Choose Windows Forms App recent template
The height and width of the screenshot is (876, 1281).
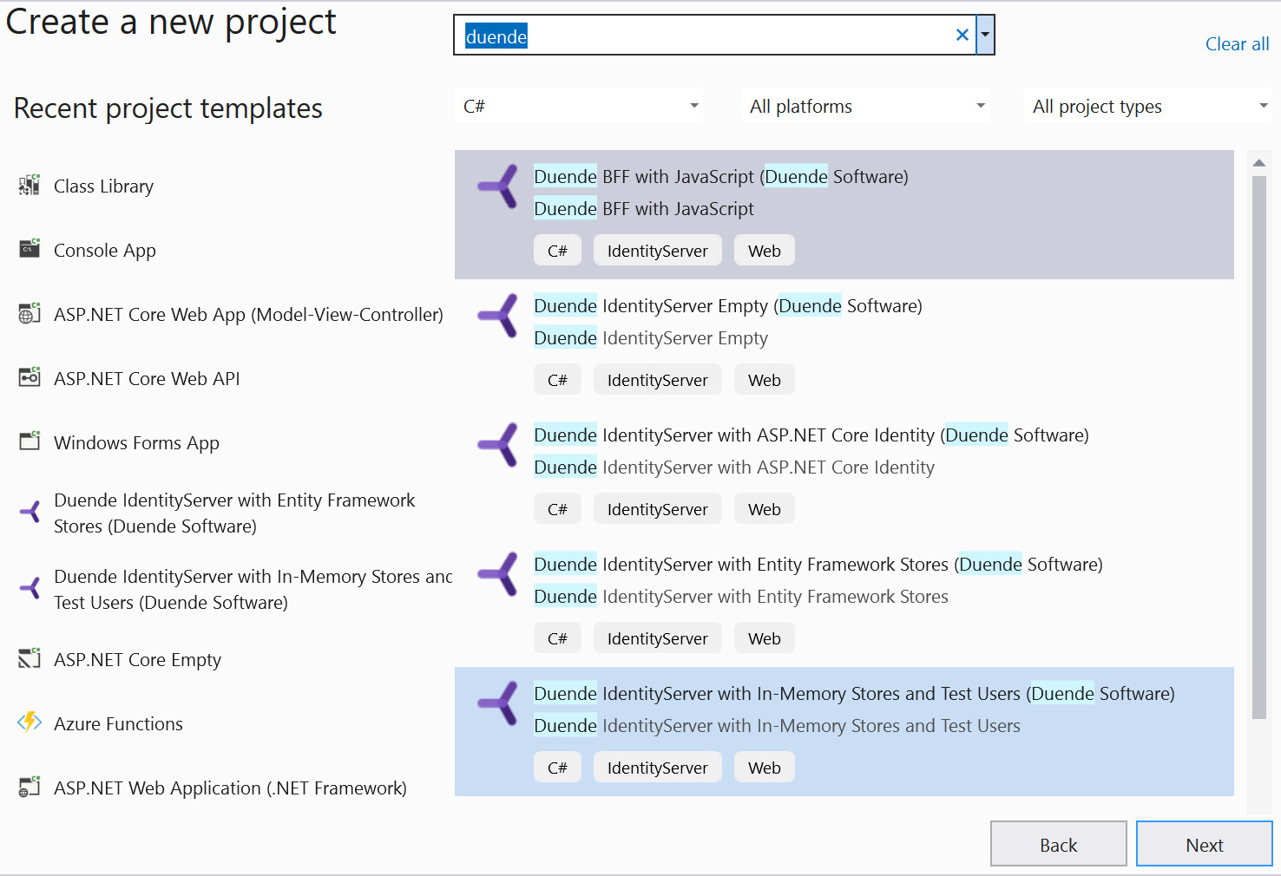[136, 442]
